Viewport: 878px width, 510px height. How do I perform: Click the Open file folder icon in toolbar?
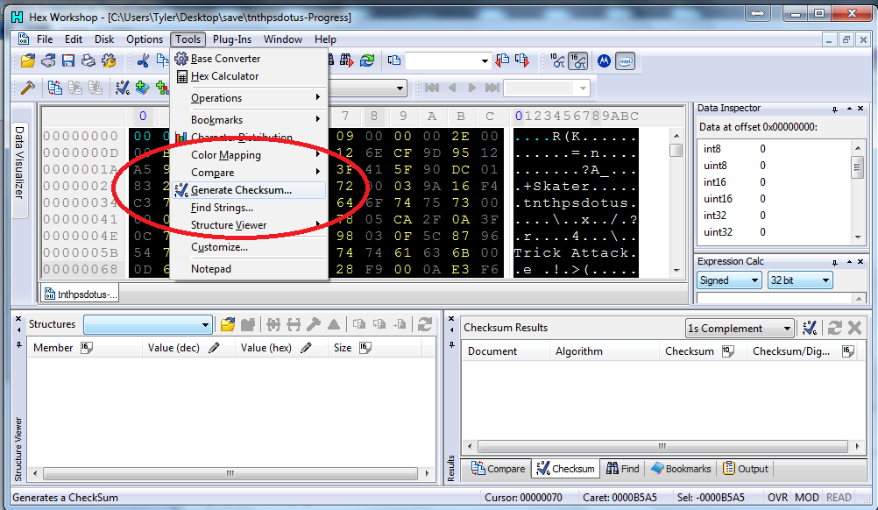[28, 61]
